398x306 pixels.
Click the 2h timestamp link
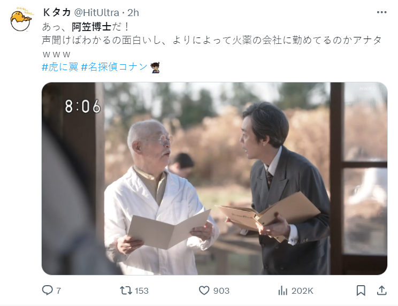(x=133, y=12)
